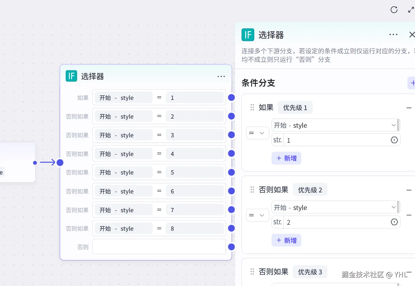Remove the 如果 优先级 1 branch
This screenshot has height=286, width=415.
click(x=409, y=108)
